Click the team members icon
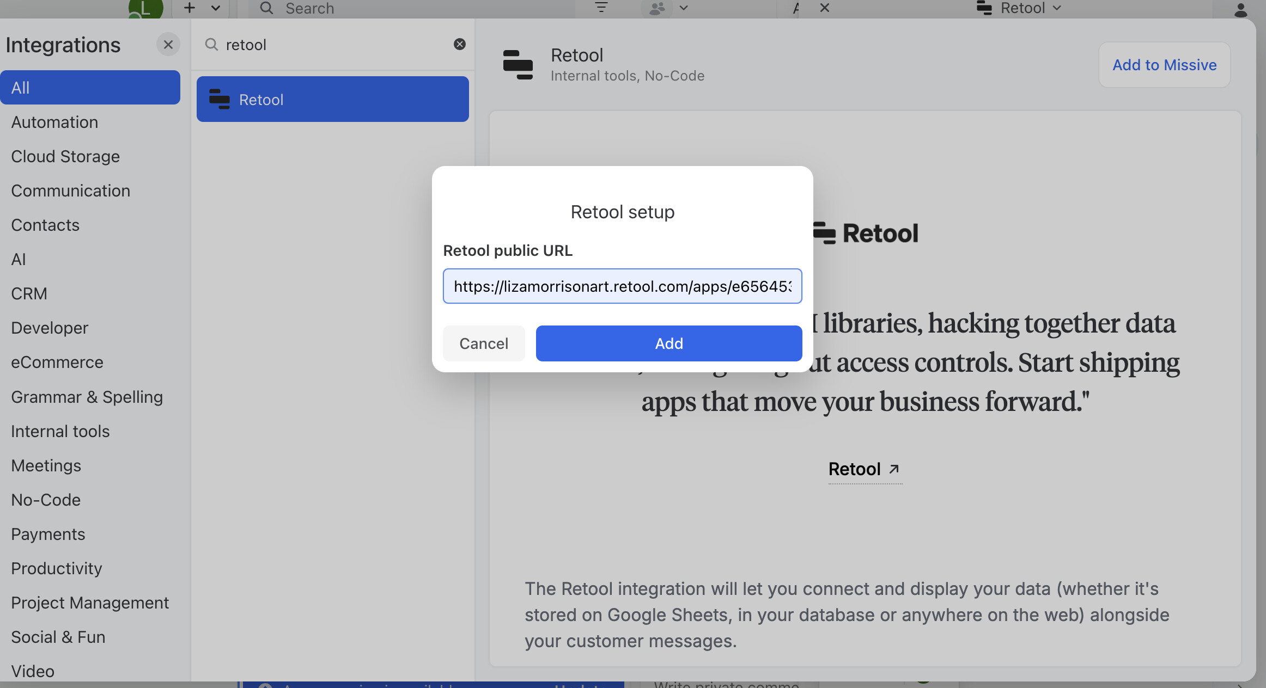 click(657, 8)
